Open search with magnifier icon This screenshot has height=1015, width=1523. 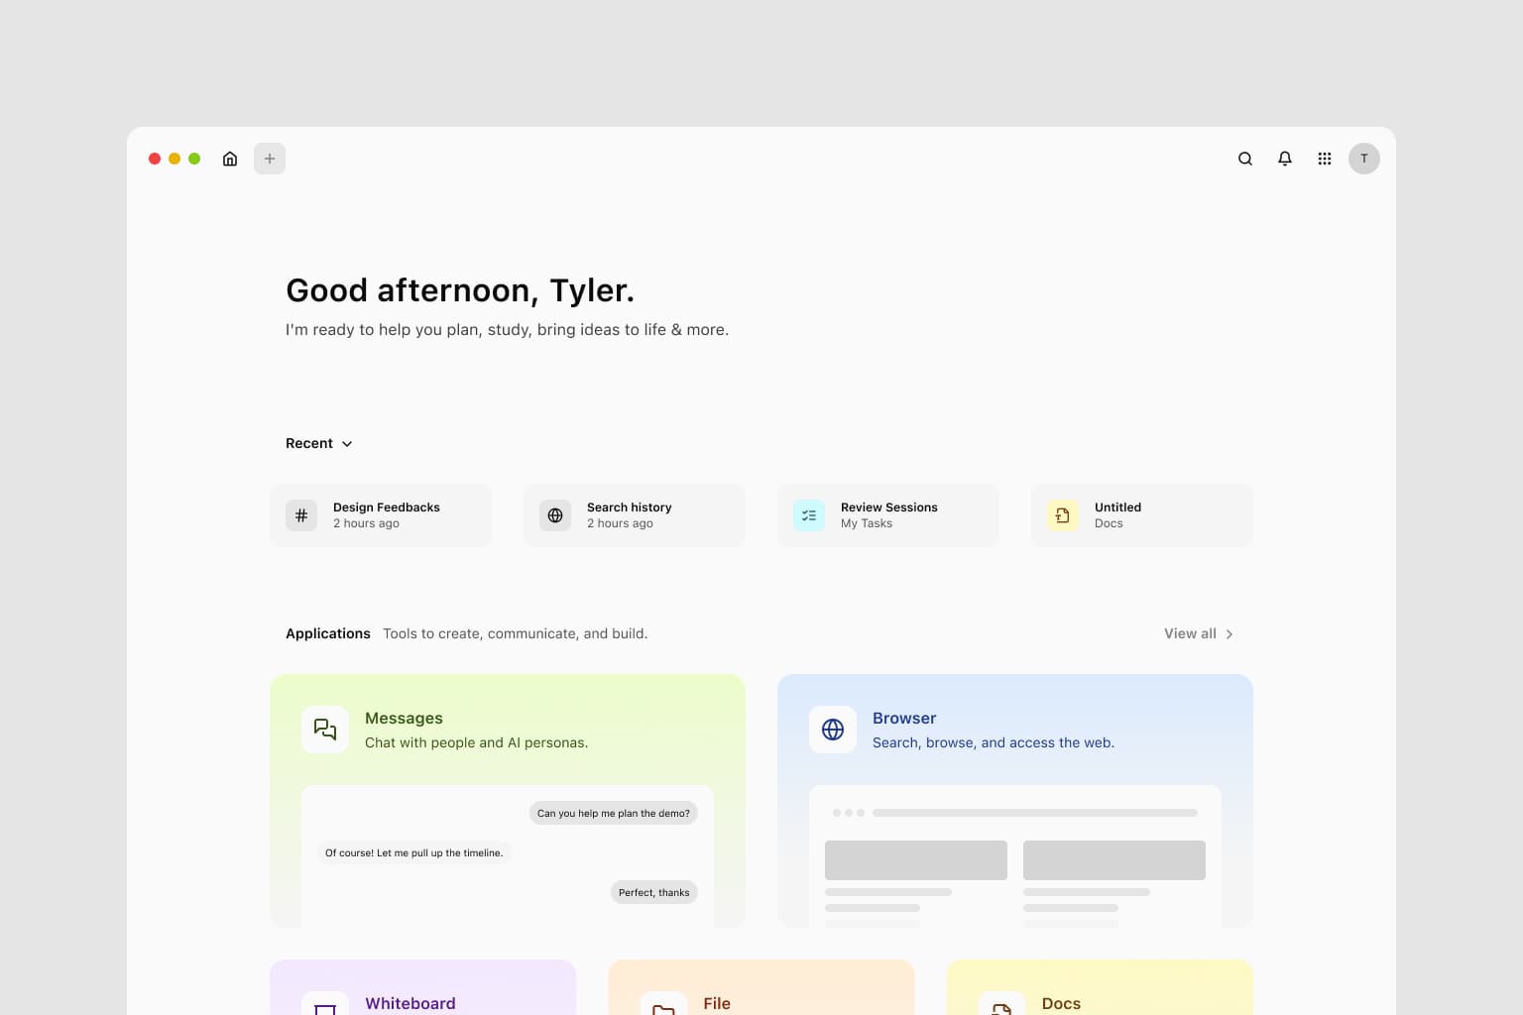pos(1245,159)
